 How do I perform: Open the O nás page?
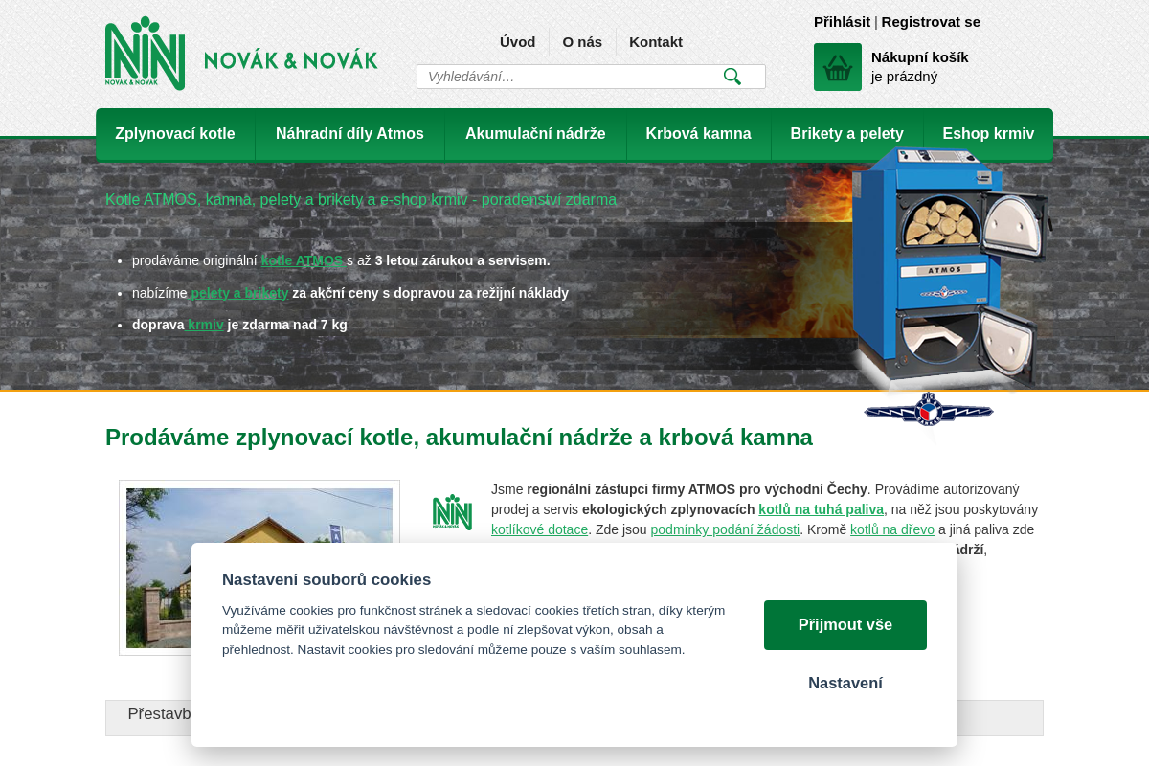click(582, 41)
